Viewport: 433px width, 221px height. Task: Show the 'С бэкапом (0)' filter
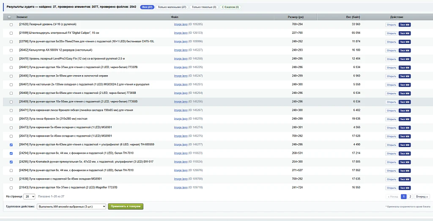point(230,7)
